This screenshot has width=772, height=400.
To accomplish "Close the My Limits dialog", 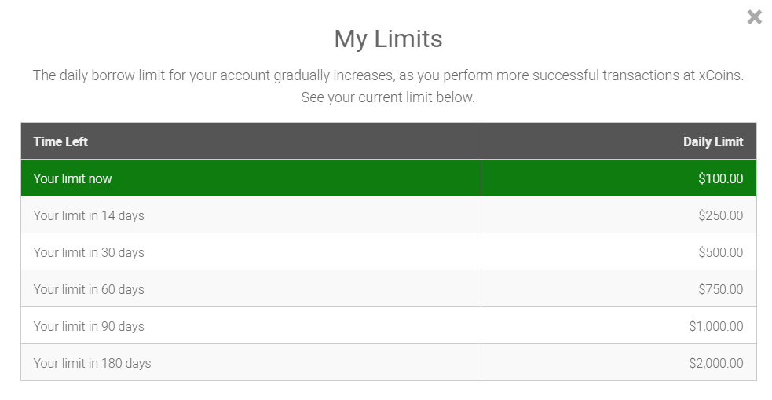I will click(x=754, y=17).
